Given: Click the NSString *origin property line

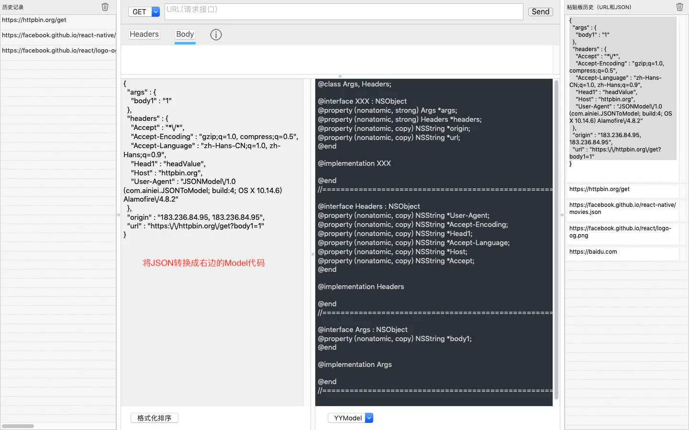Looking at the screenshot, I should click(x=394, y=129).
